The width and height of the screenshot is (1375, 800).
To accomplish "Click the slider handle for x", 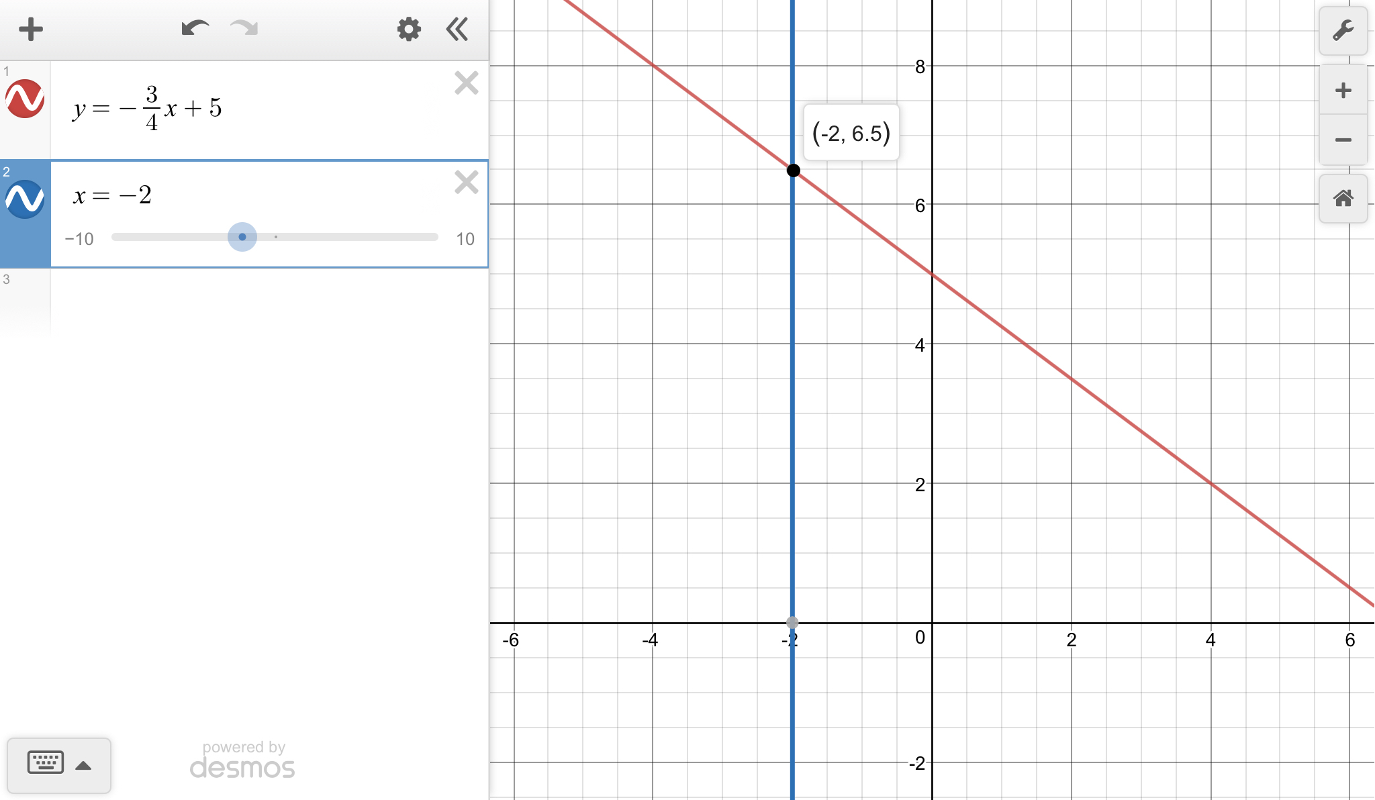I will [x=242, y=237].
